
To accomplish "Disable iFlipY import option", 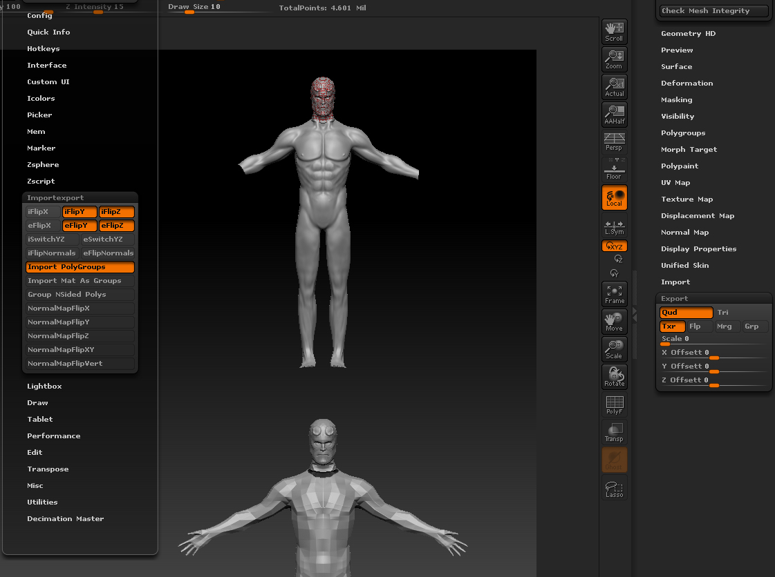I will (80, 212).
